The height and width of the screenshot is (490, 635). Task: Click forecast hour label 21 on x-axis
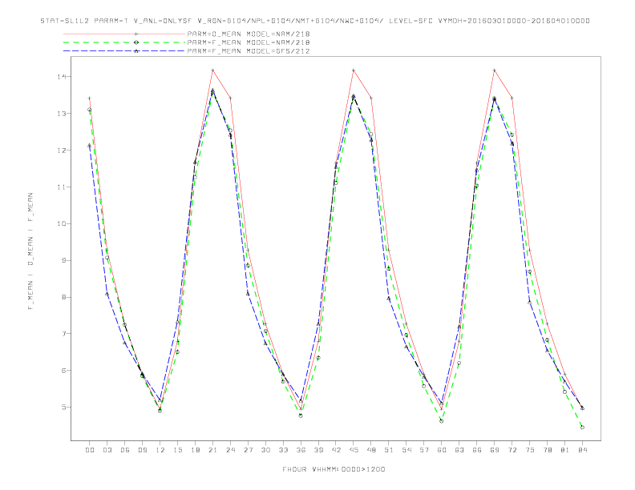pos(212,450)
